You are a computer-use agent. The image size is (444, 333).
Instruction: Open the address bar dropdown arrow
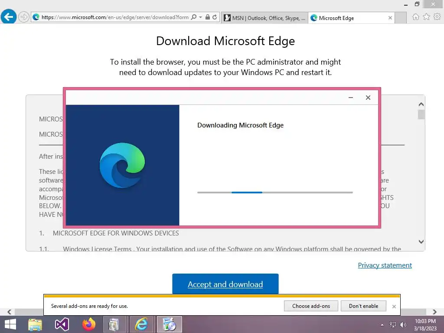pos(200,17)
